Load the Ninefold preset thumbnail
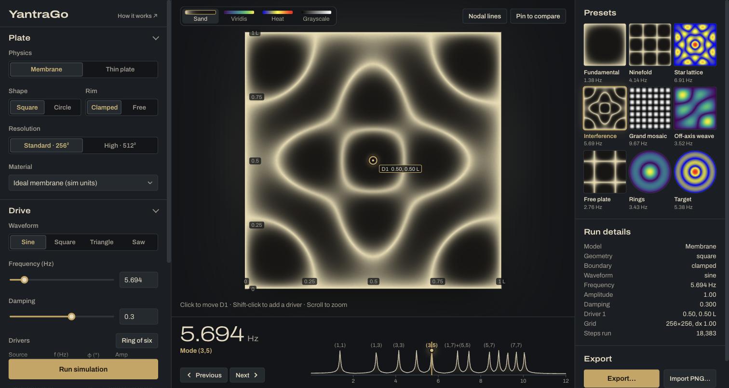The image size is (729, 388). (650, 45)
